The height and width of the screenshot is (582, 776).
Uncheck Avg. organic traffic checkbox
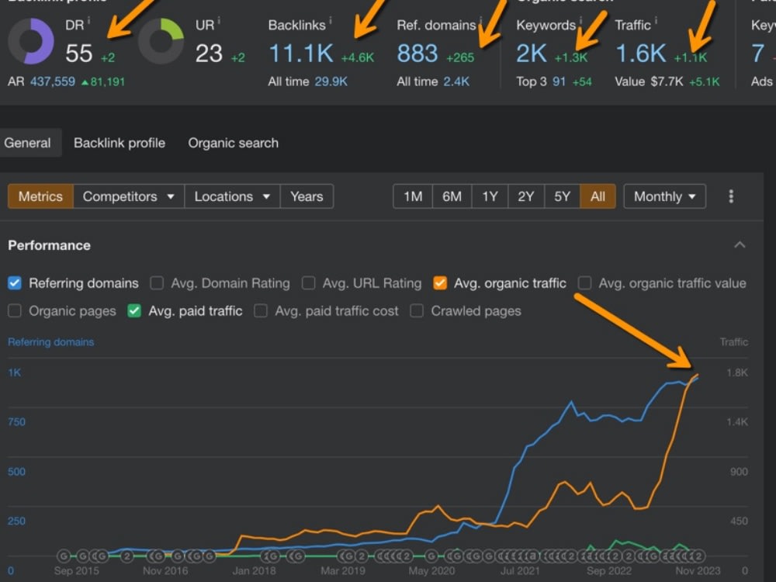440,283
